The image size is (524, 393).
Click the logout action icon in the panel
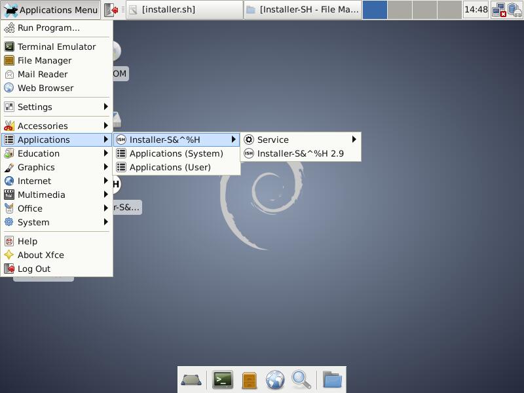pyautogui.click(x=111, y=10)
